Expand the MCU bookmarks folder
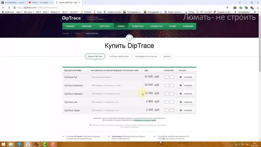 [x=65, y=12]
